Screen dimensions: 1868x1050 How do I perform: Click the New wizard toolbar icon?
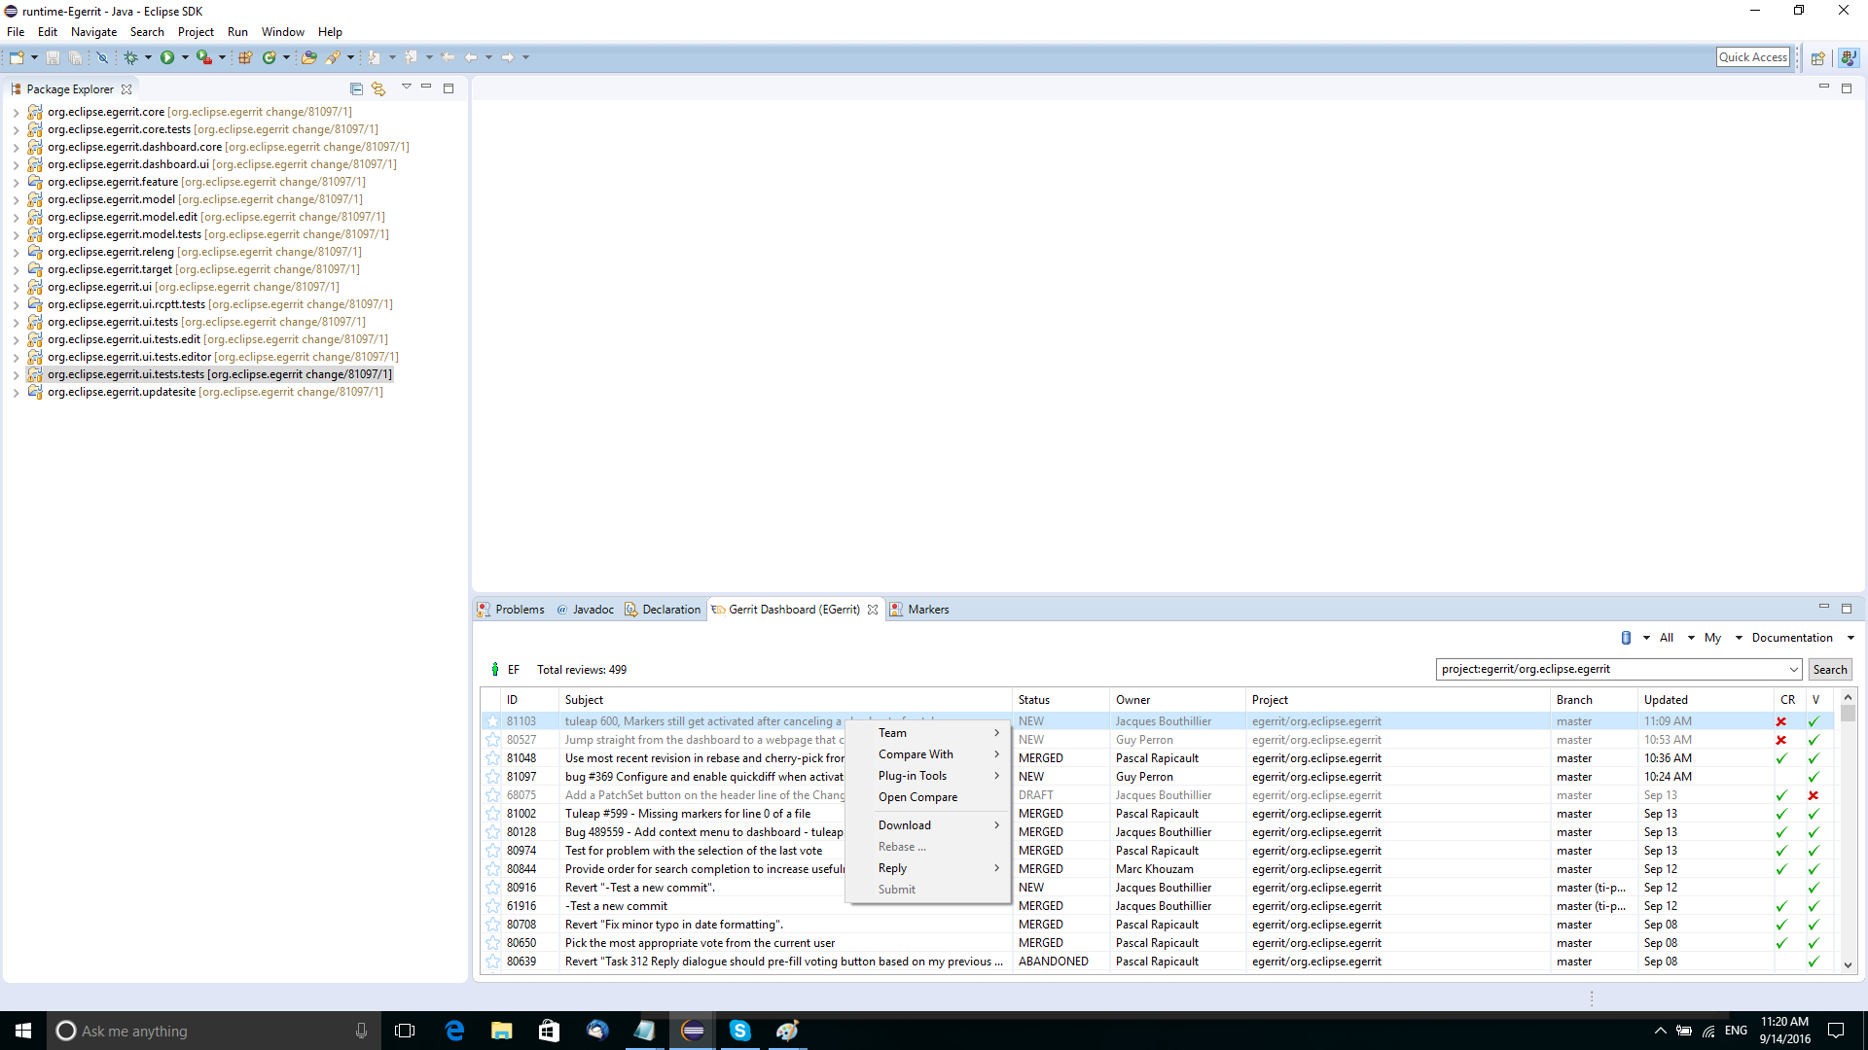[x=17, y=57]
